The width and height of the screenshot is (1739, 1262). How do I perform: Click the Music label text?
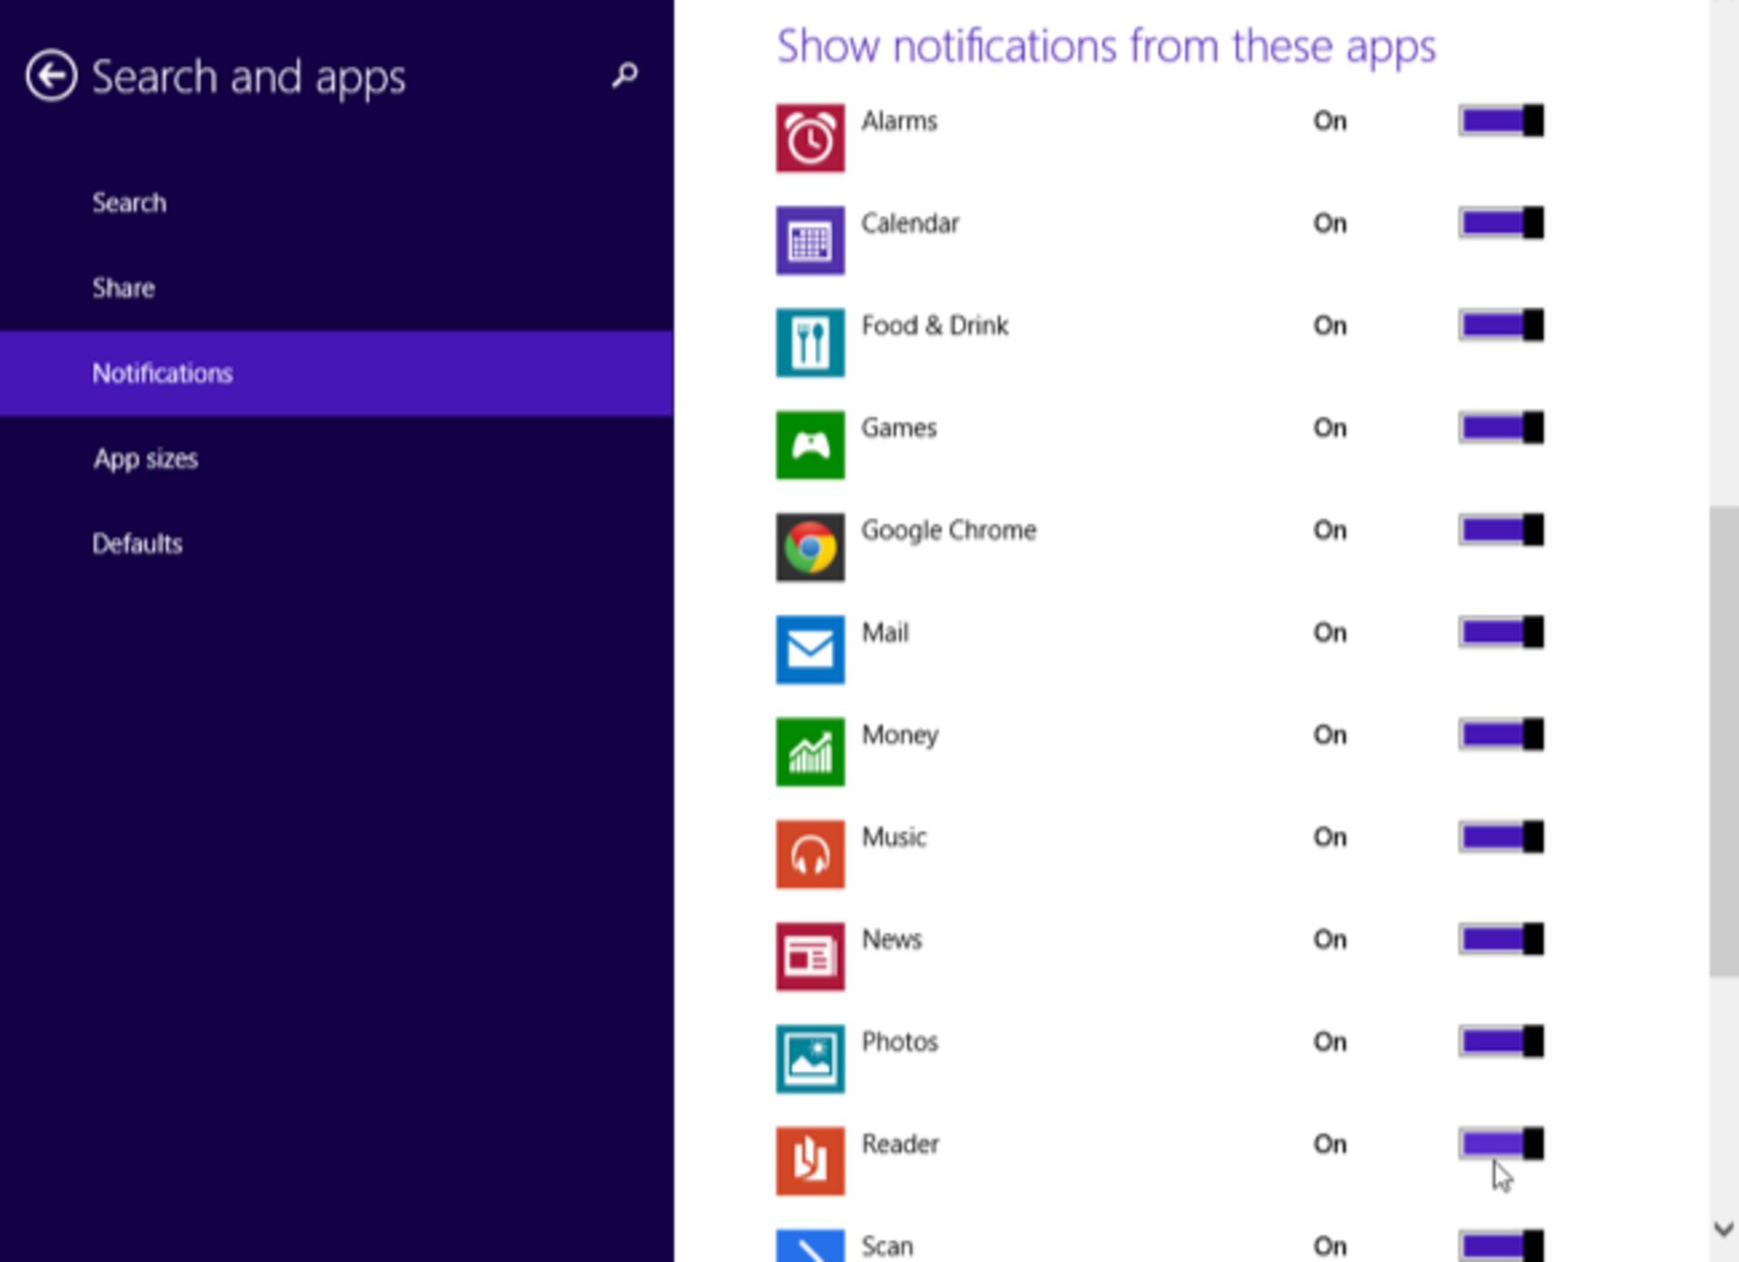[x=895, y=837]
